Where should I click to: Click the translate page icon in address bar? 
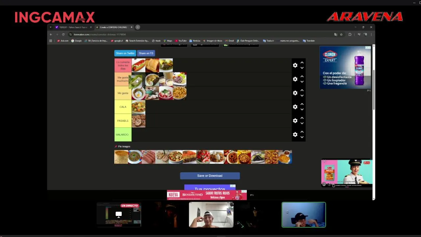[x=335, y=34]
